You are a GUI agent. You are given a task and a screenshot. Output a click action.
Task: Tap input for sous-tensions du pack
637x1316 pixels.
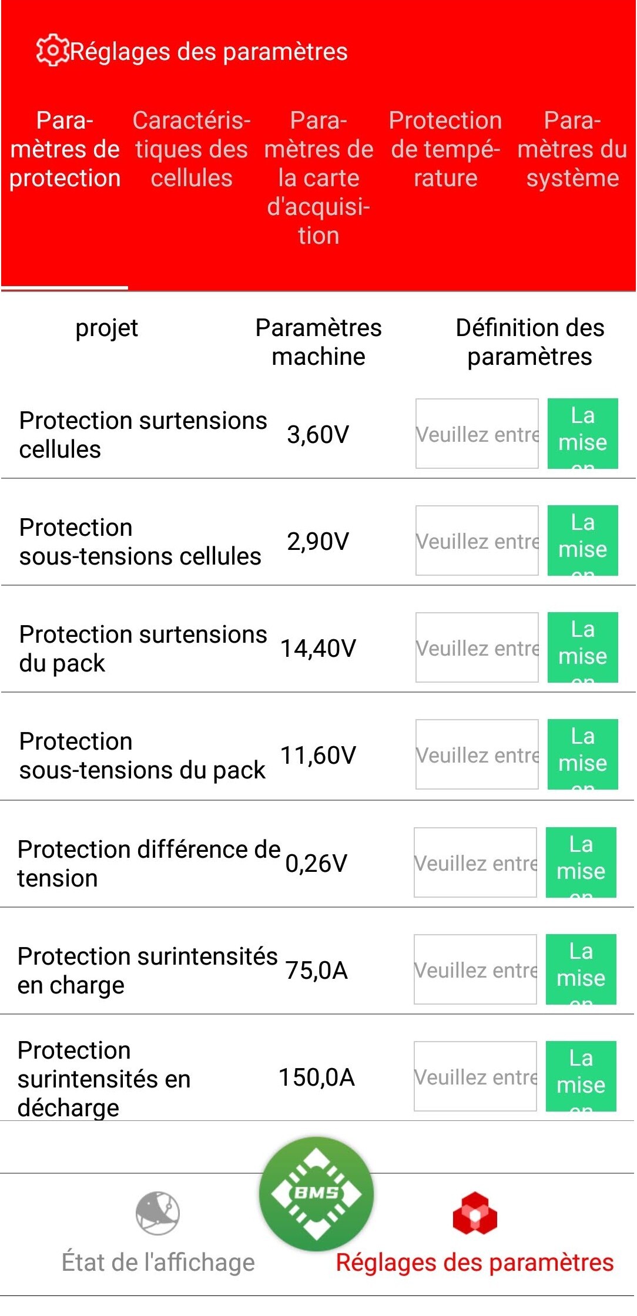(x=477, y=755)
